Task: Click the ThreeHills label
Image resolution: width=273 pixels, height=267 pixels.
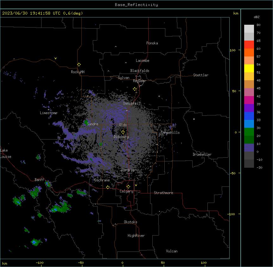Action: point(170,133)
